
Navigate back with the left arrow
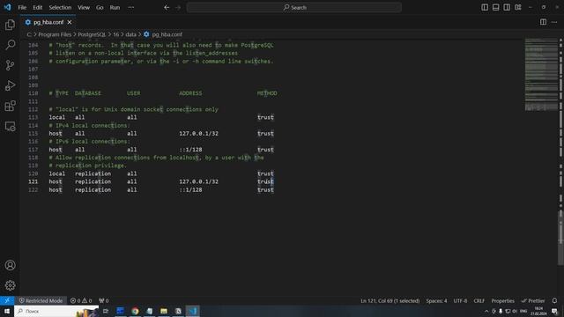(167, 7)
